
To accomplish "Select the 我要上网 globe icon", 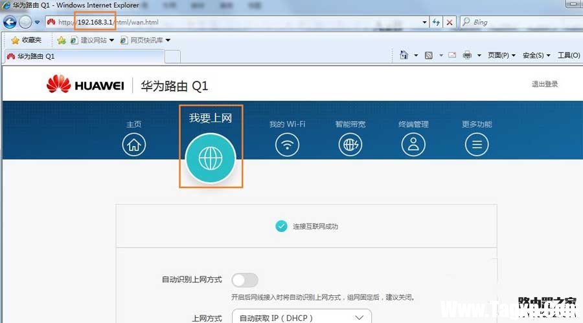I will tap(211, 158).
